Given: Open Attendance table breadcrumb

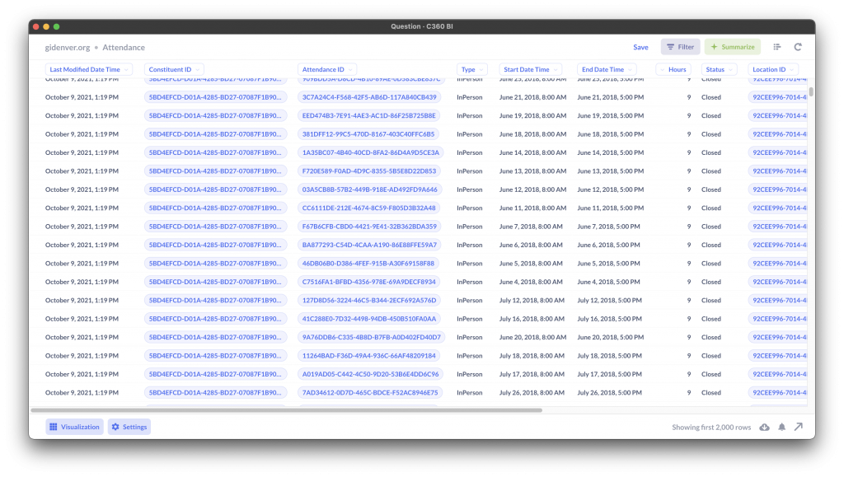Looking at the screenshot, I should click(x=124, y=47).
